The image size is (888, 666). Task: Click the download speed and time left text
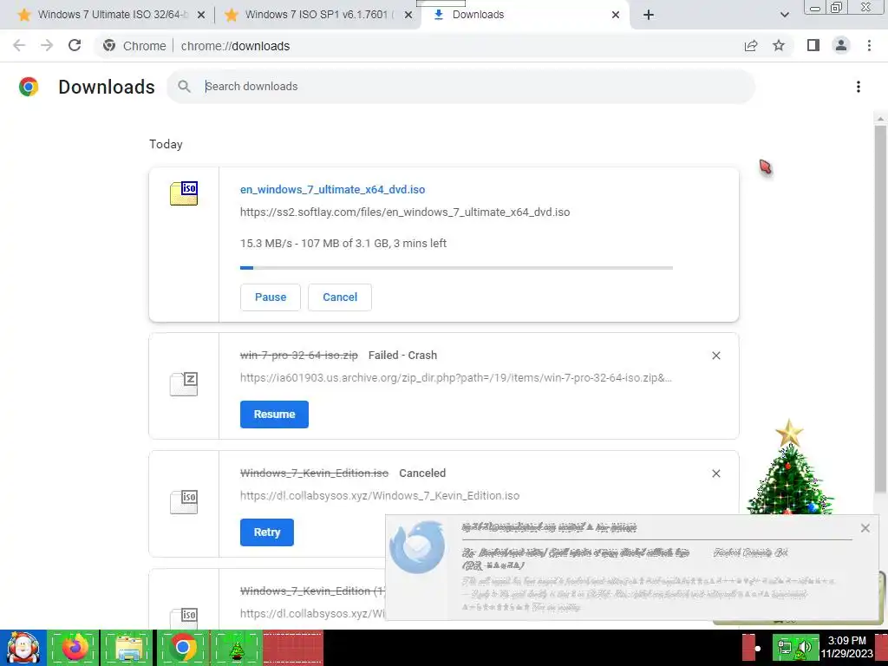(343, 243)
